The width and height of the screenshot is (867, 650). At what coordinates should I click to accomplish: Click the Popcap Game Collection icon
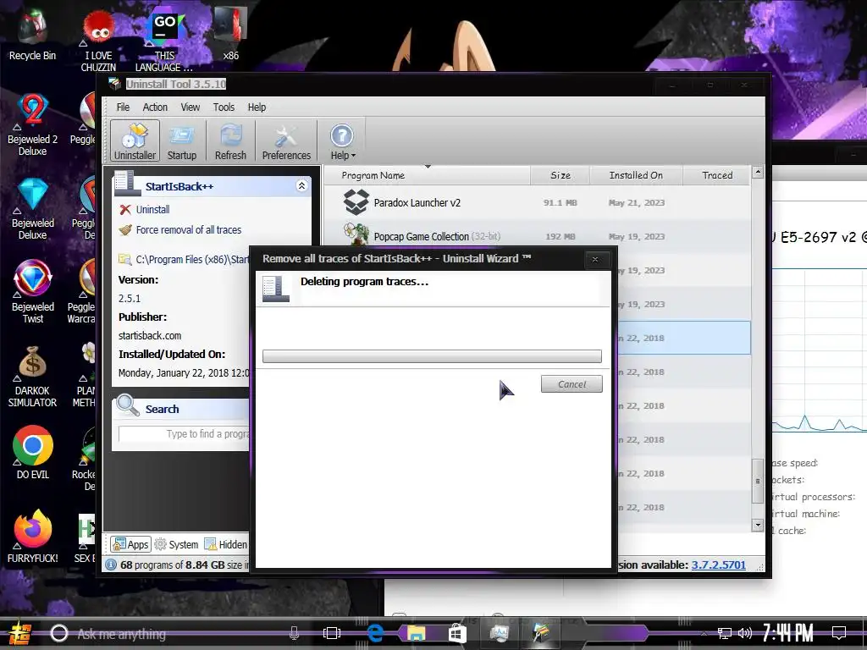(x=356, y=234)
